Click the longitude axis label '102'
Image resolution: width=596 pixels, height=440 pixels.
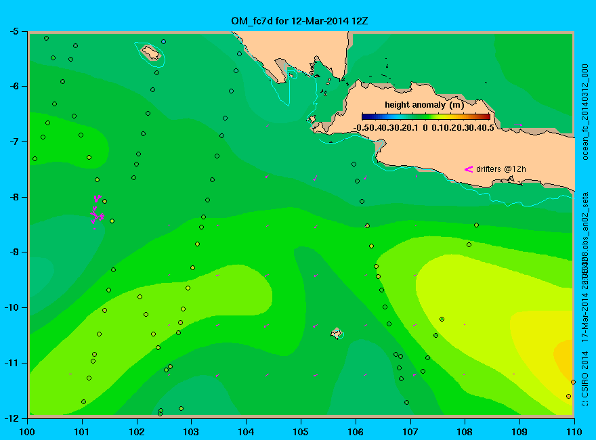137,432
